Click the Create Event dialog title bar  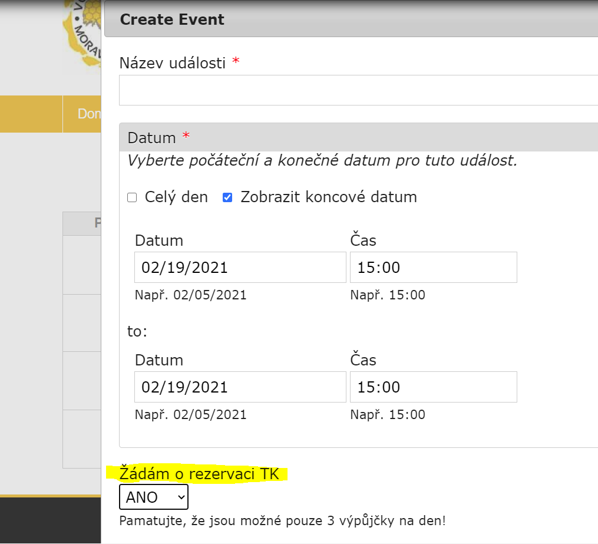tap(351, 19)
